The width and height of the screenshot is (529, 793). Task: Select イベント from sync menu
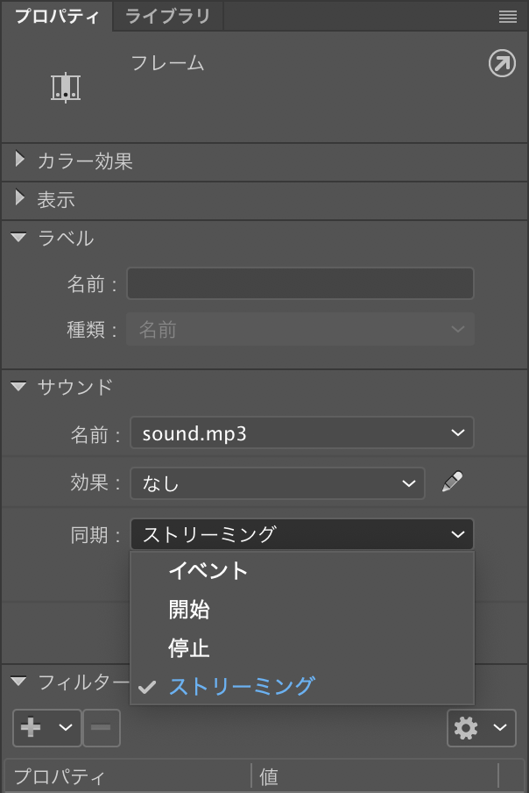click(302, 571)
